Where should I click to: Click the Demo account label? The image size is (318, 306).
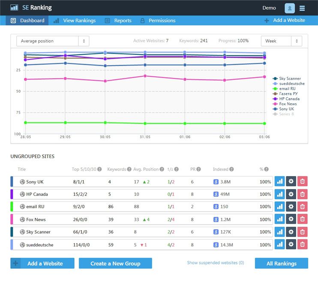click(269, 8)
